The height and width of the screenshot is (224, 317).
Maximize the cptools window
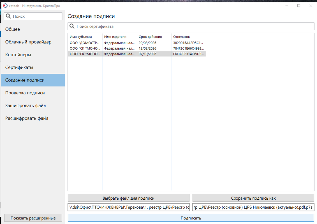pyautogui.click(x=299, y=6)
